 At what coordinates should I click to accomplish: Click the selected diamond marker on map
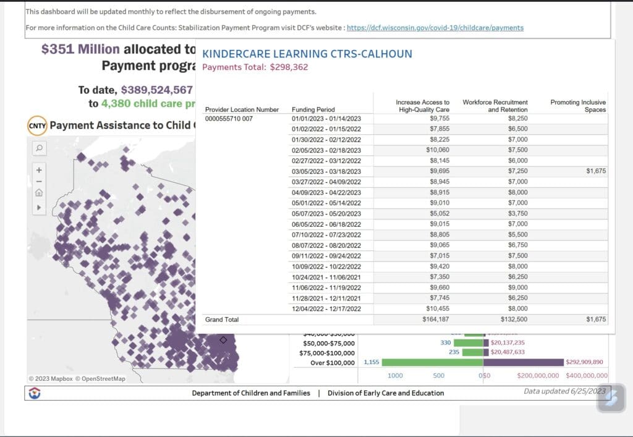pos(223,340)
